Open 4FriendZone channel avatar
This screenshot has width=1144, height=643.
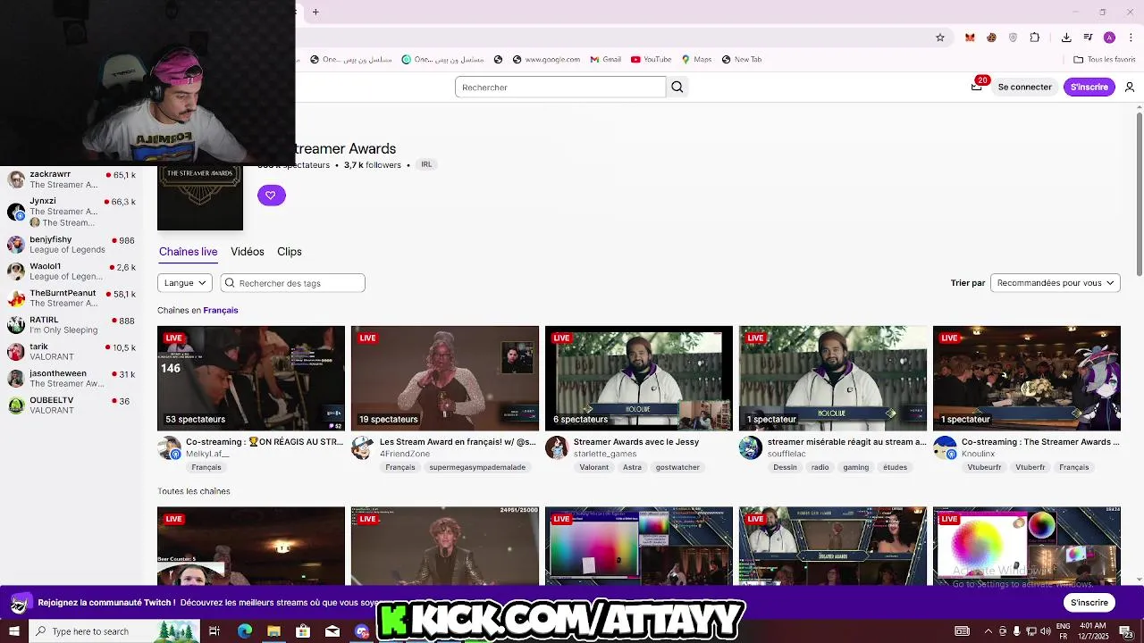tap(362, 447)
